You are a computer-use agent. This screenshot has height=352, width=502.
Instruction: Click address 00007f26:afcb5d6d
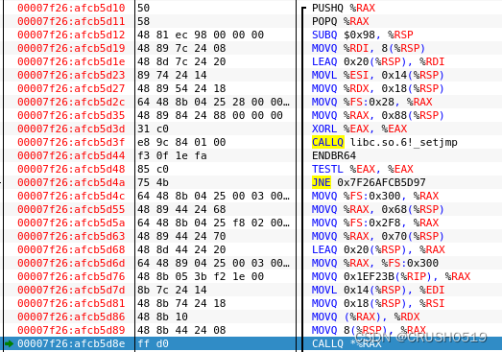coord(71,263)
